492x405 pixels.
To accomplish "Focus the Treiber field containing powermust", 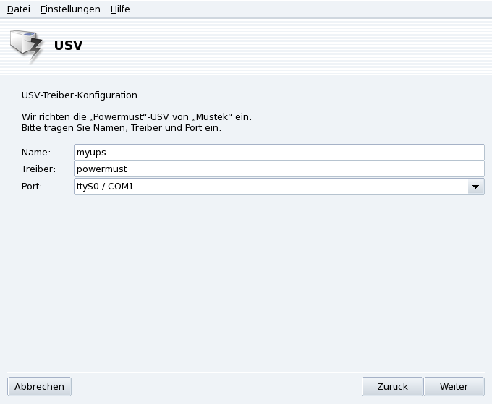I will [x=279, y=169].
